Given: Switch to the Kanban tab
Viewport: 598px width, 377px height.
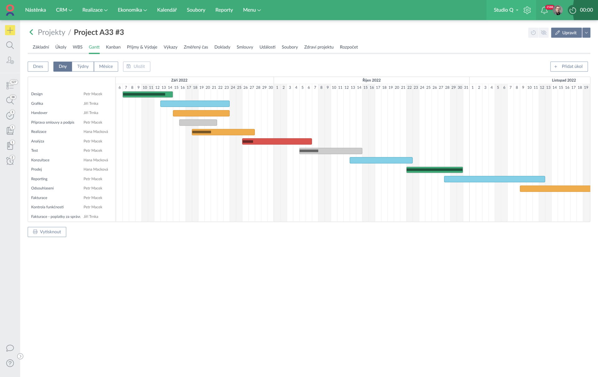Looking at the screenshot, I should click(113, 47).
